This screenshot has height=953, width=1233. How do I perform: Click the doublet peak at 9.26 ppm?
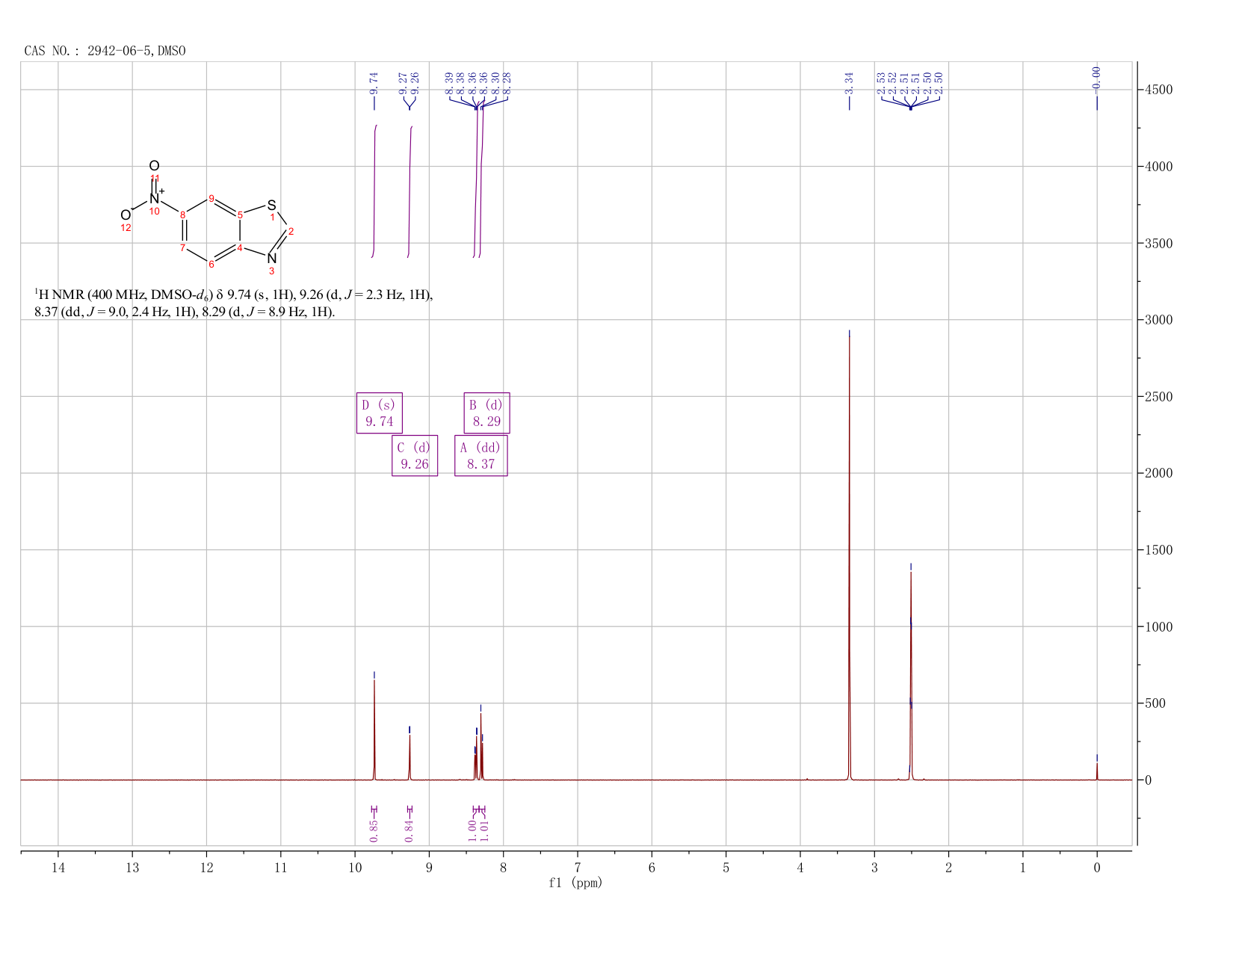(x=410, y=756)
